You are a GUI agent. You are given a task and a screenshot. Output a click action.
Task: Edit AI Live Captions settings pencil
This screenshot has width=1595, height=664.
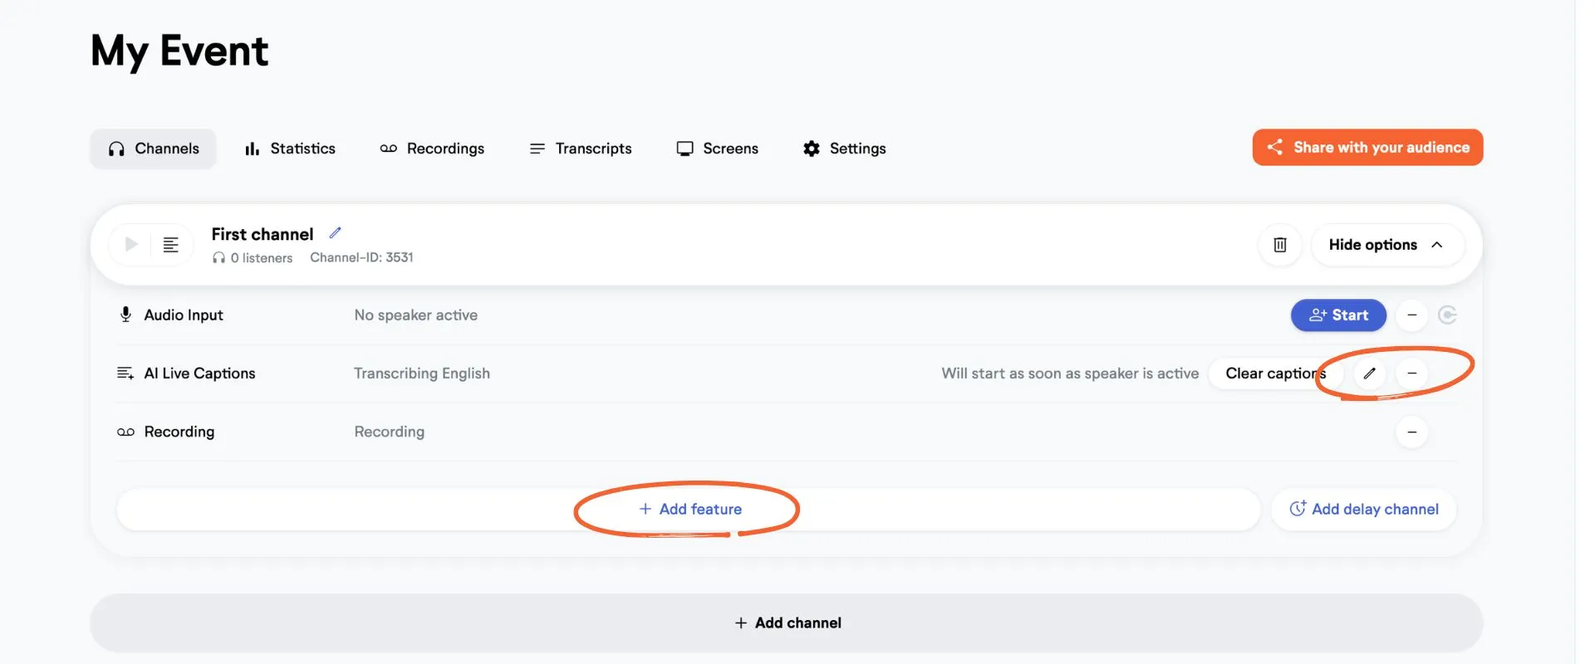tap(1369, 373)
